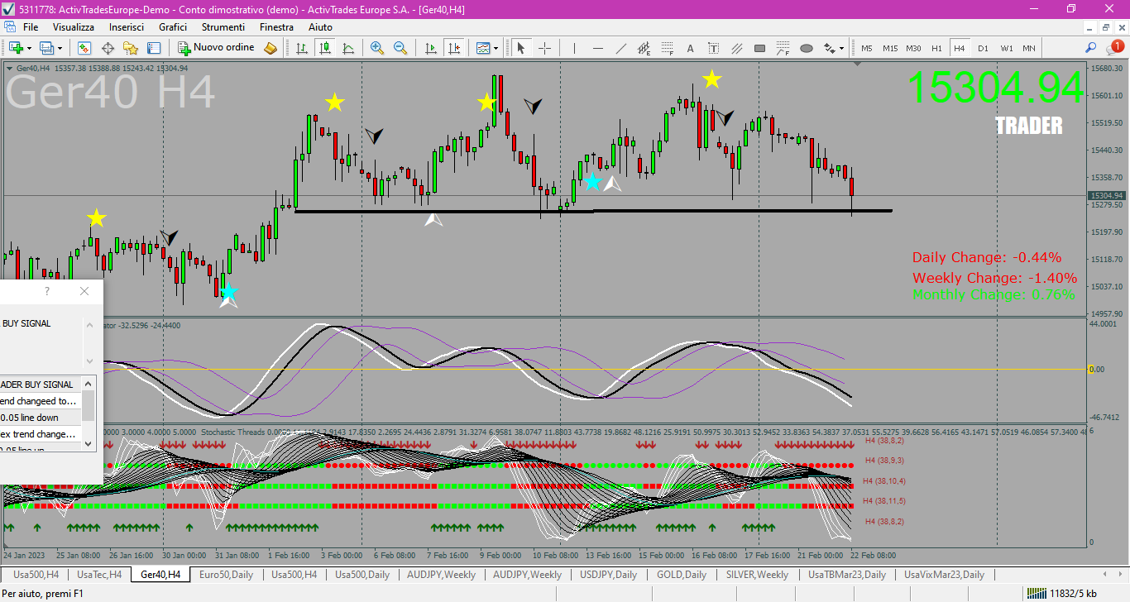1130x602 pixels.
Task: Switch to the SILVER,Weekly chart tab
Action: click(x=757, y=574)
